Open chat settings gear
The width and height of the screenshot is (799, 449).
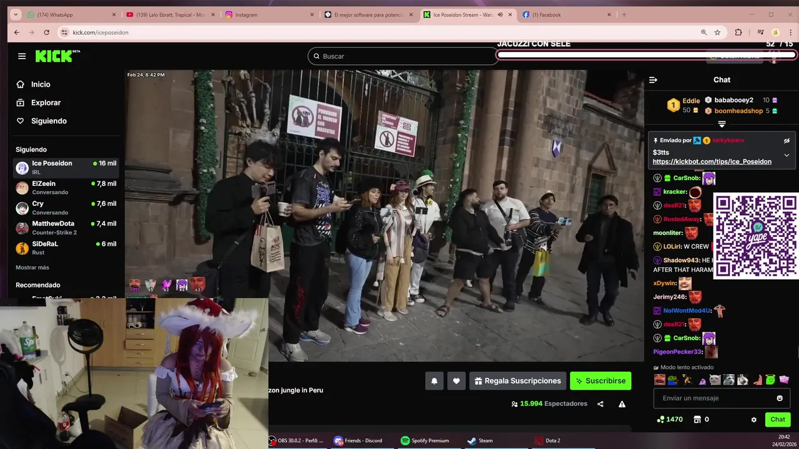point(753,420)
